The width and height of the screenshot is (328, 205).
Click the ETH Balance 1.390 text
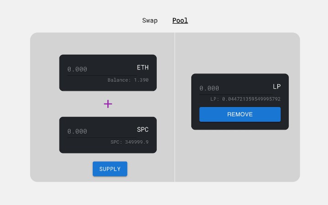[x=128, y=80]
